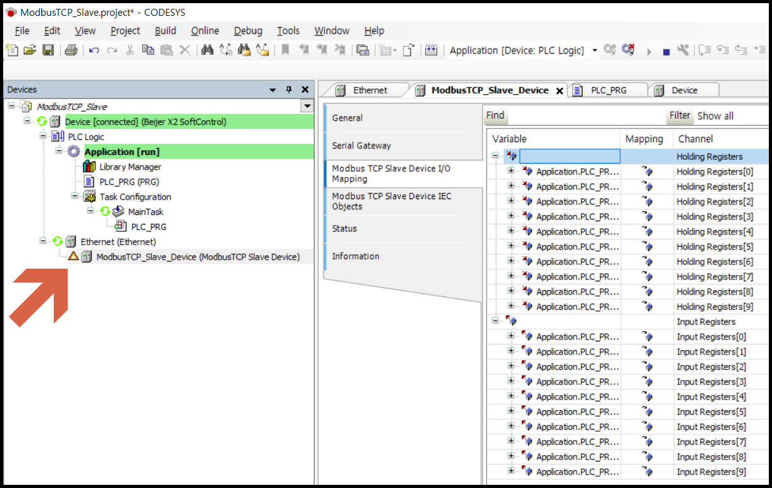Open the Devices panel menu arrow
Screen dimensions: 772x488
tap(273, 90)
